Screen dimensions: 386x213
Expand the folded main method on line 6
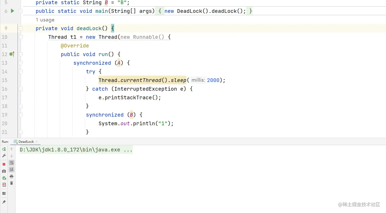pos(21,11)
